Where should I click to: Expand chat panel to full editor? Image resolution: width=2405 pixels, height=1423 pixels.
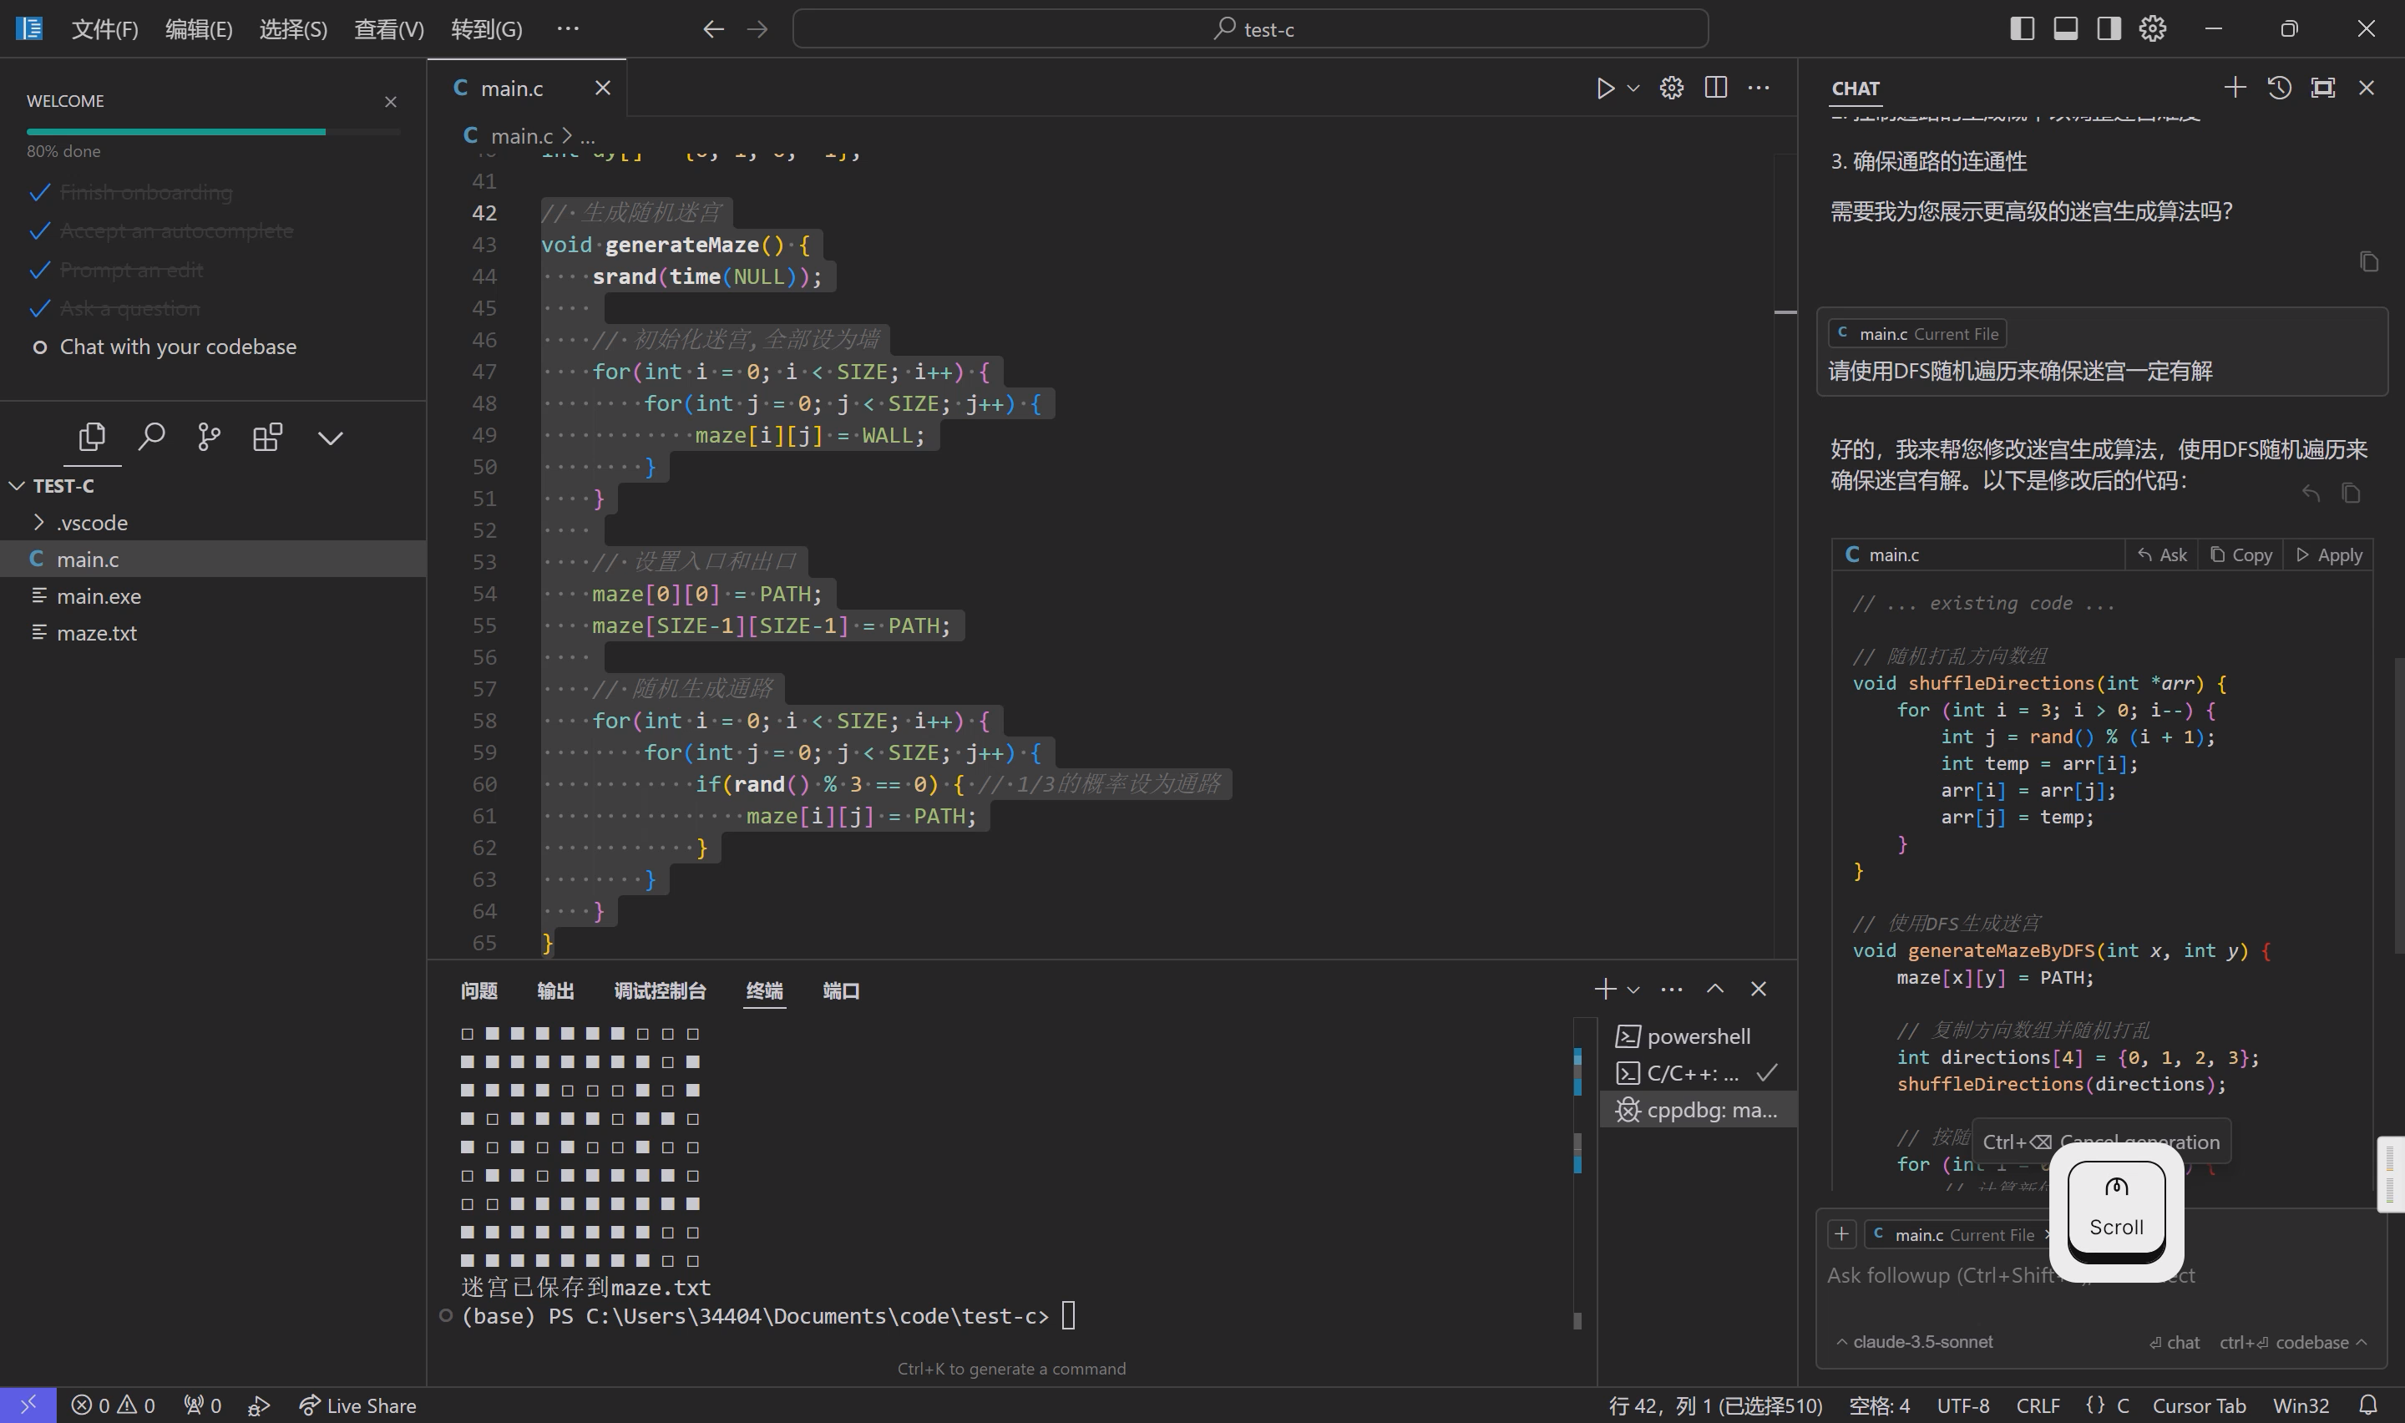click(x=2322, y=89)
